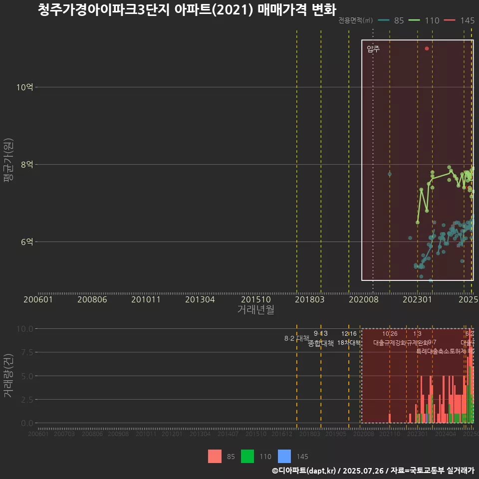Click '202404' on the volume chart x-axis
479x479 pixels.
pos(446,434)
